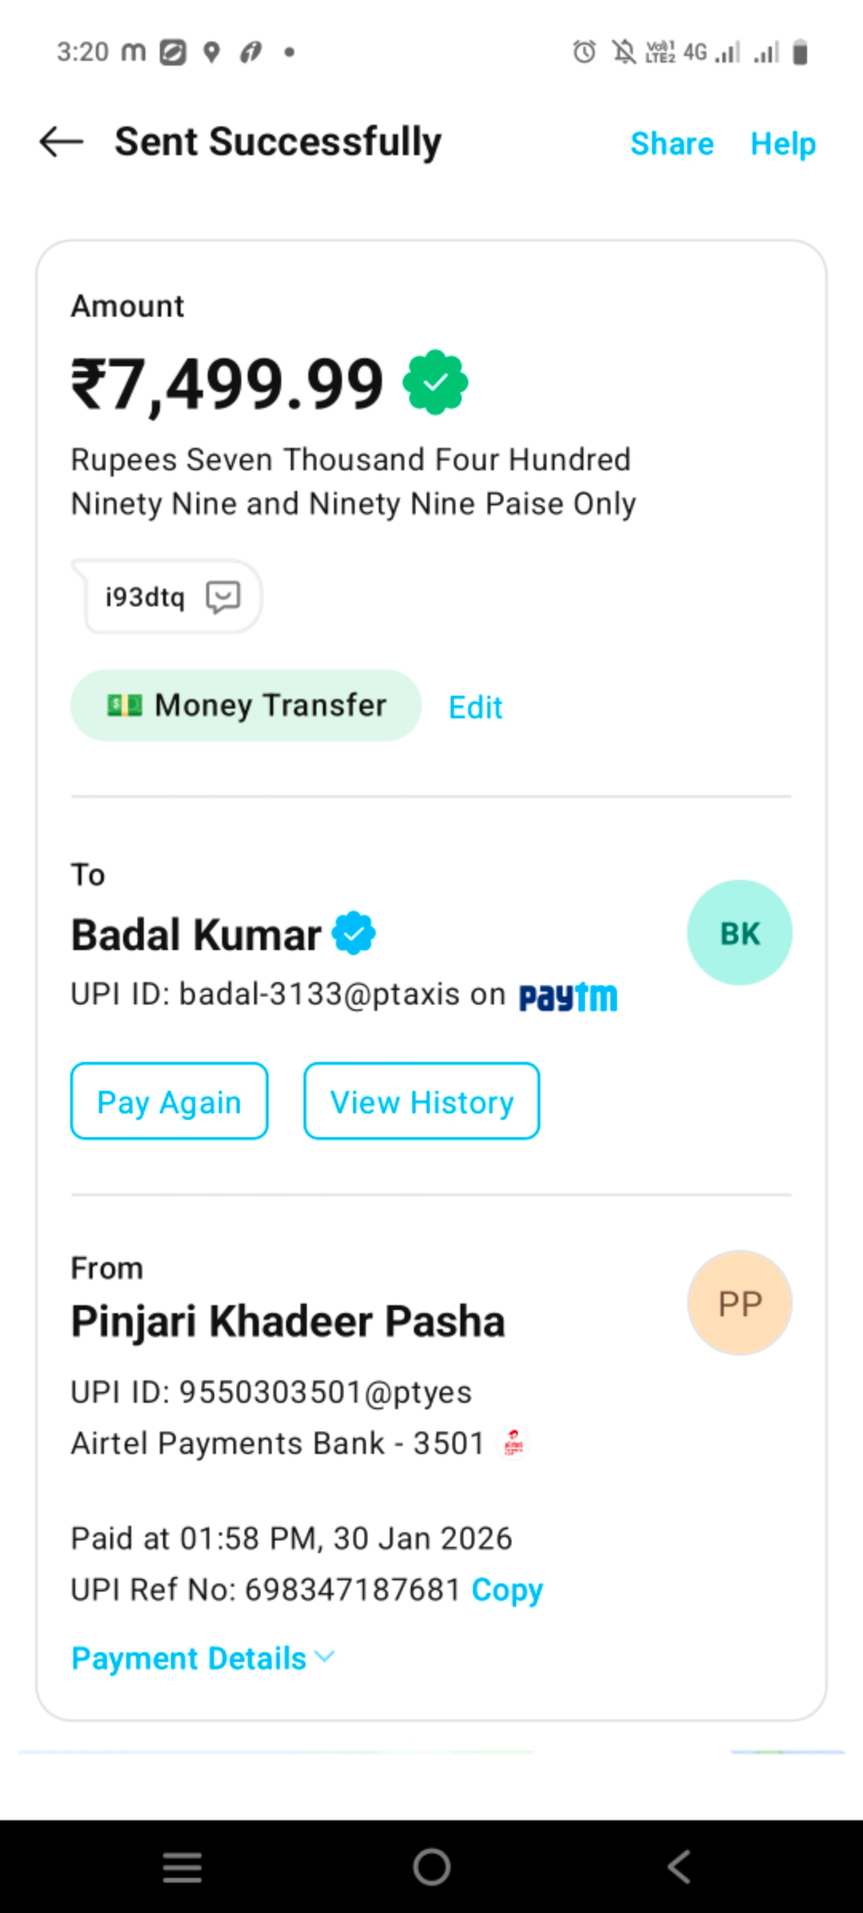This screenshot has height=1913, width=863.
Task: Tap the Airtel Payments Bank logo
Action: coord(513,1443)
